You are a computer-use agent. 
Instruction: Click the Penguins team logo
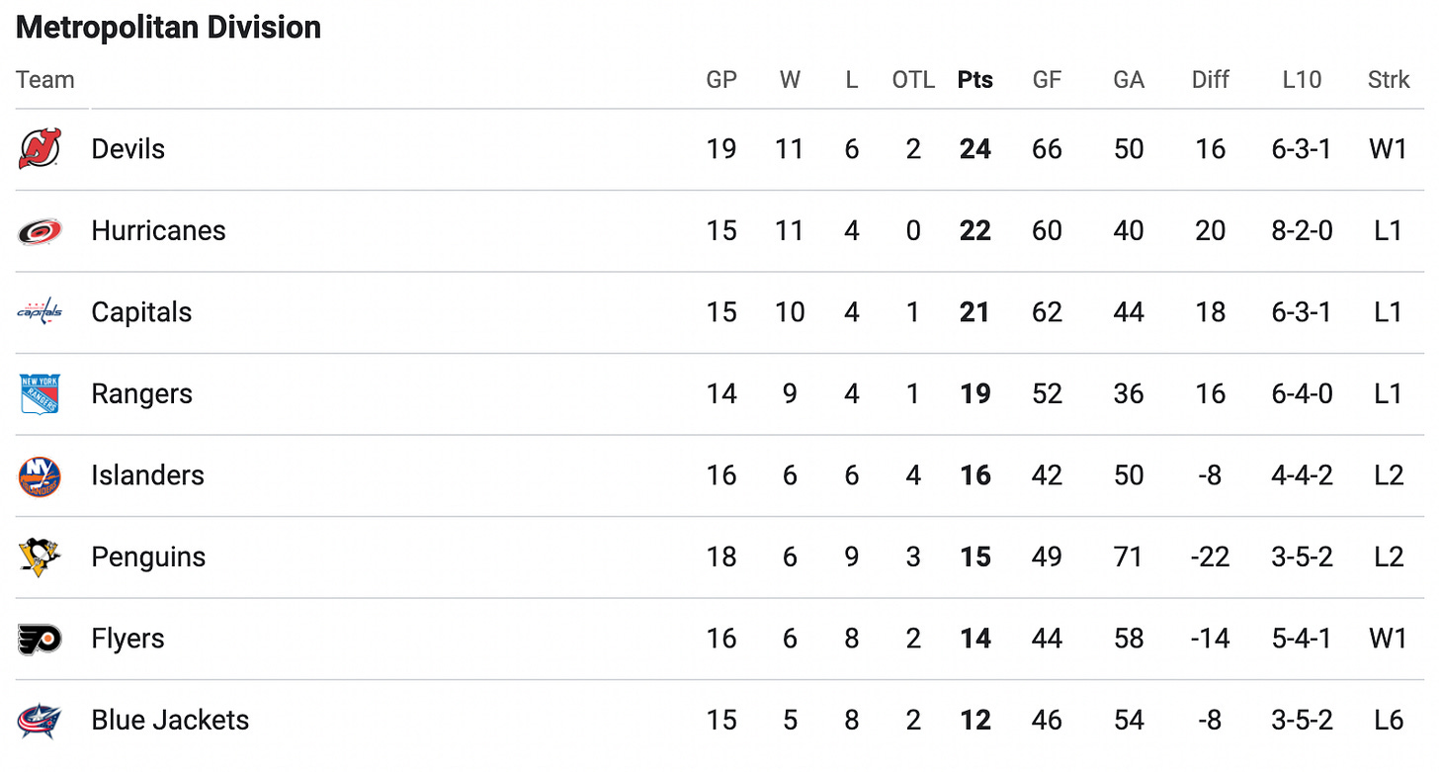pyautogui.click(x=40, y=558)
